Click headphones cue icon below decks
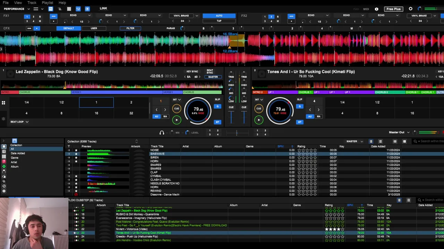 [x=162, y=133]
